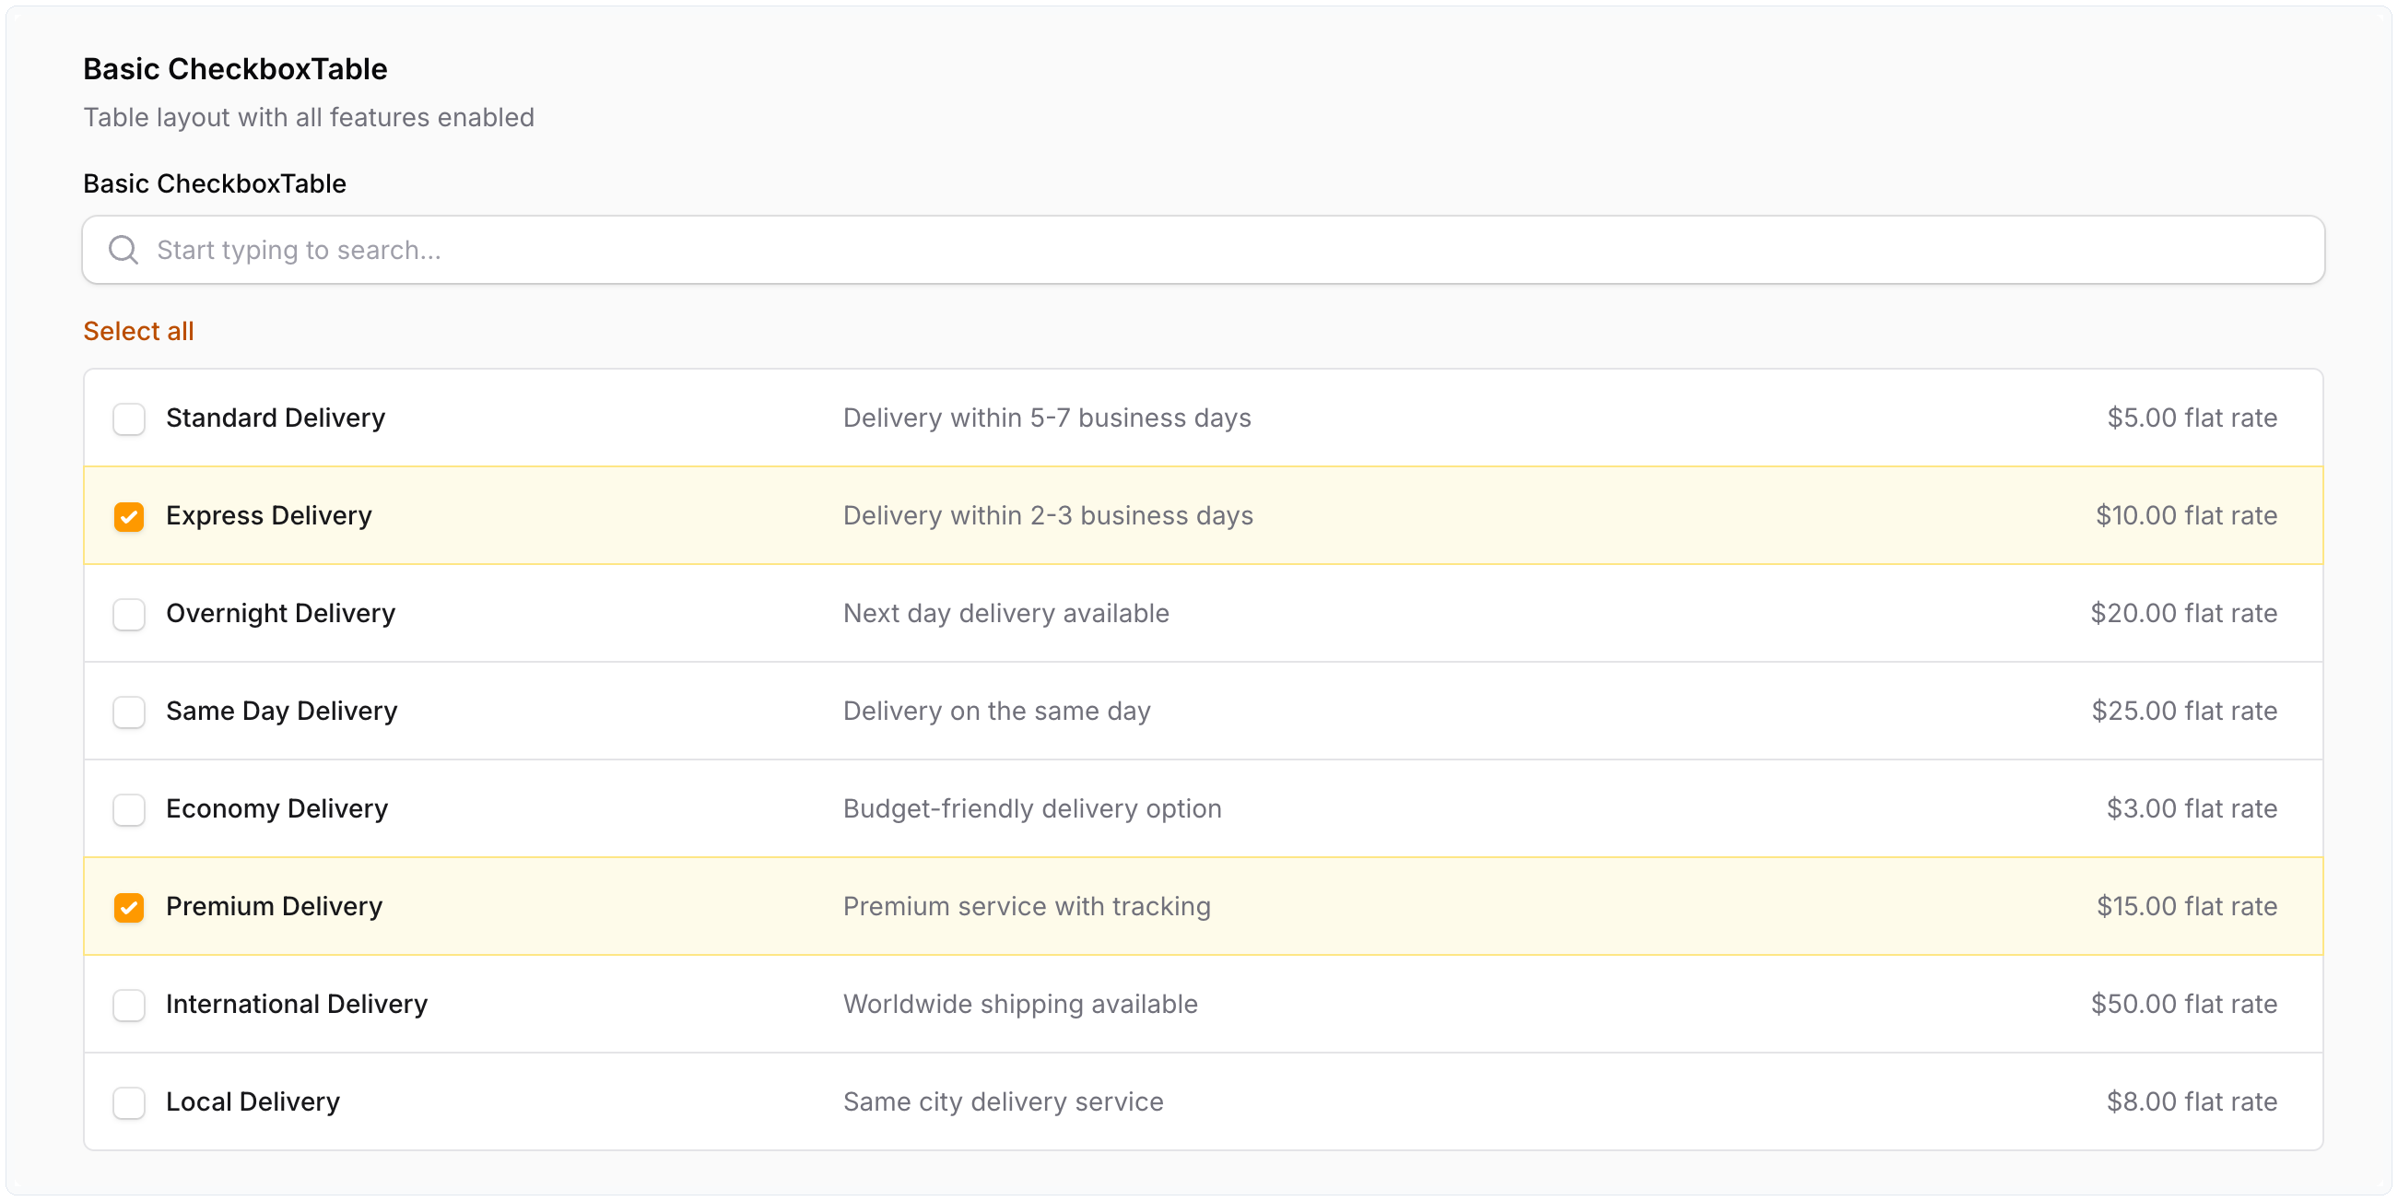Check the International Delivery checkbox
Viewport: 2398px width, 1201px height.
pyautogui.click(x=129, y=1006)
